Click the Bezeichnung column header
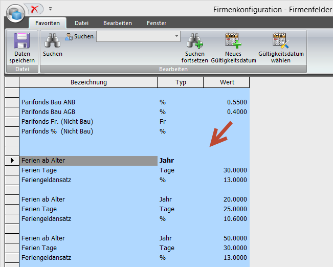This screenshot has height=267, width=333. tap(88, 82)
